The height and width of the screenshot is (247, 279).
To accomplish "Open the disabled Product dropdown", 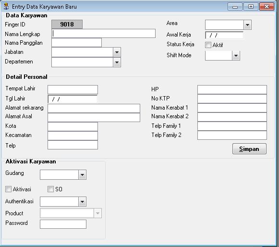I will point(97,213).
